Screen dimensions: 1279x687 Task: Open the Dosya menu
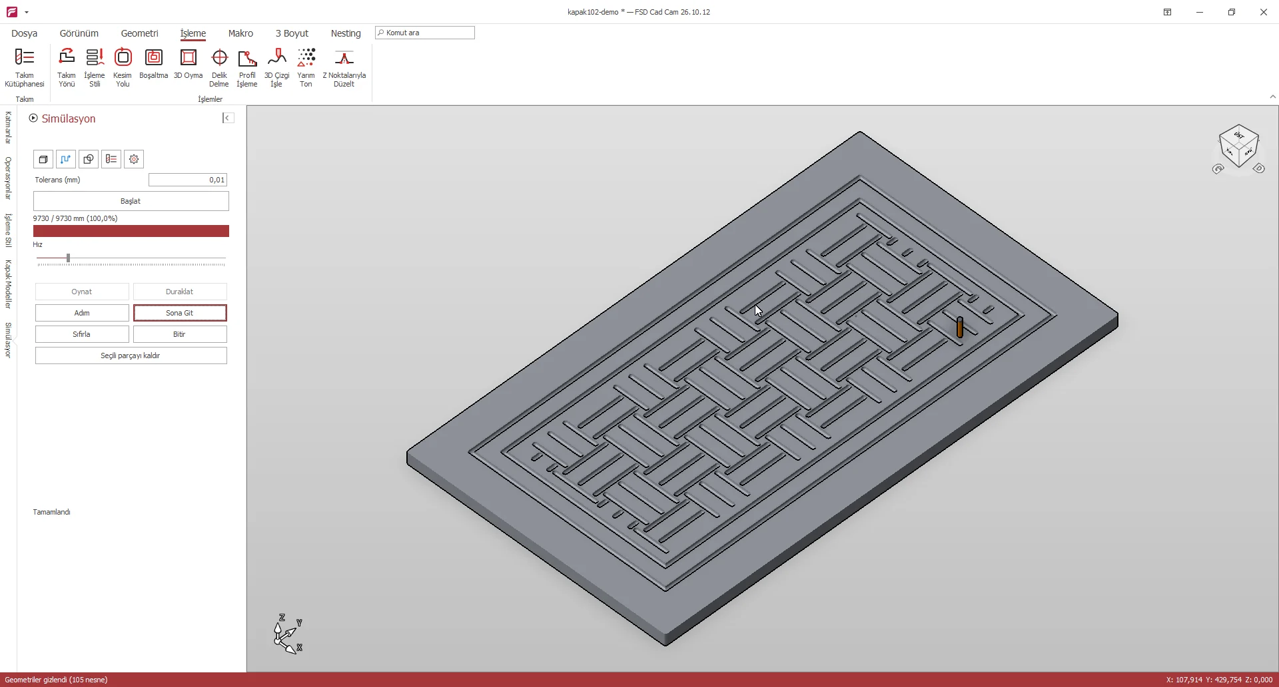(24, 33)
